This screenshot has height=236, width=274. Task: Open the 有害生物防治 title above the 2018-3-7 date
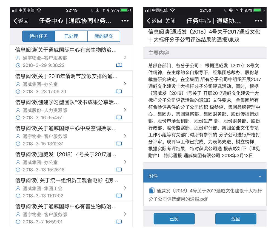click(x=66, y=206)
